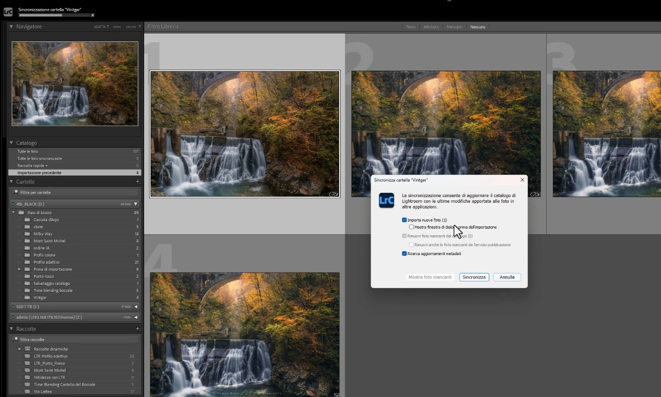
Task: Cancel the sync progress with the X icon
Action: [x=92, y=16]
